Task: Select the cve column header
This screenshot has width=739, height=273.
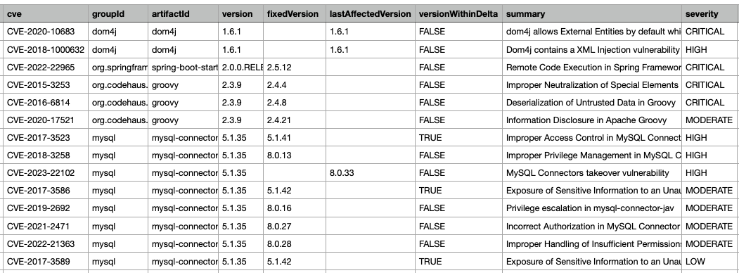Action: (46, 14)
